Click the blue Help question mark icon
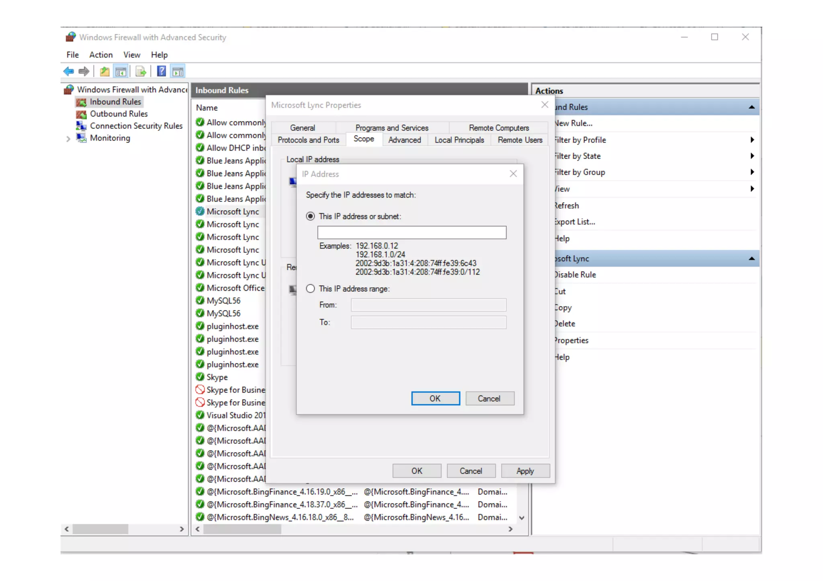823x581 pixels. [x=161, y=71]
